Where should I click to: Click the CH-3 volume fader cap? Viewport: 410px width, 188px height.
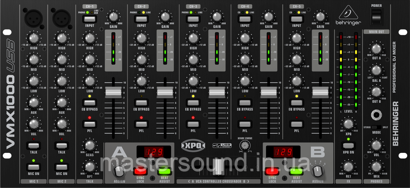[217, 92]
